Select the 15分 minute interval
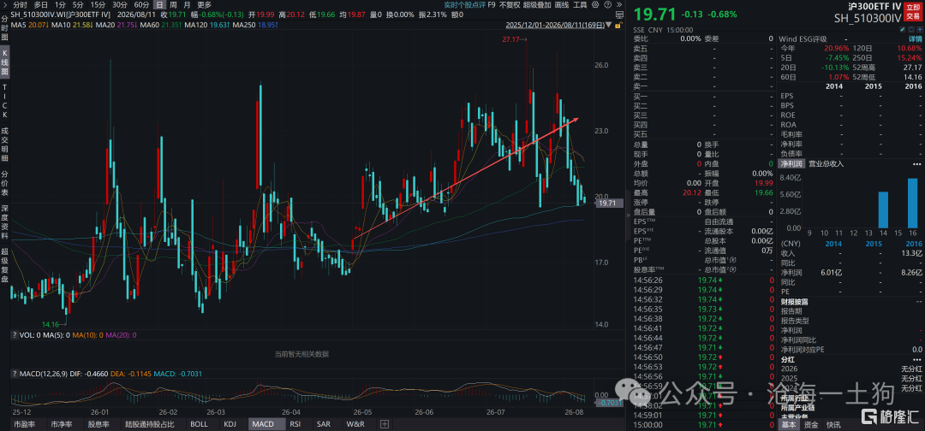 [x=98, y=4]
